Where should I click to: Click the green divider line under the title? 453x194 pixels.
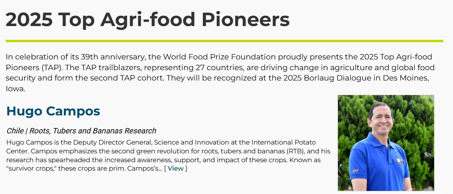tap(224, 41)
